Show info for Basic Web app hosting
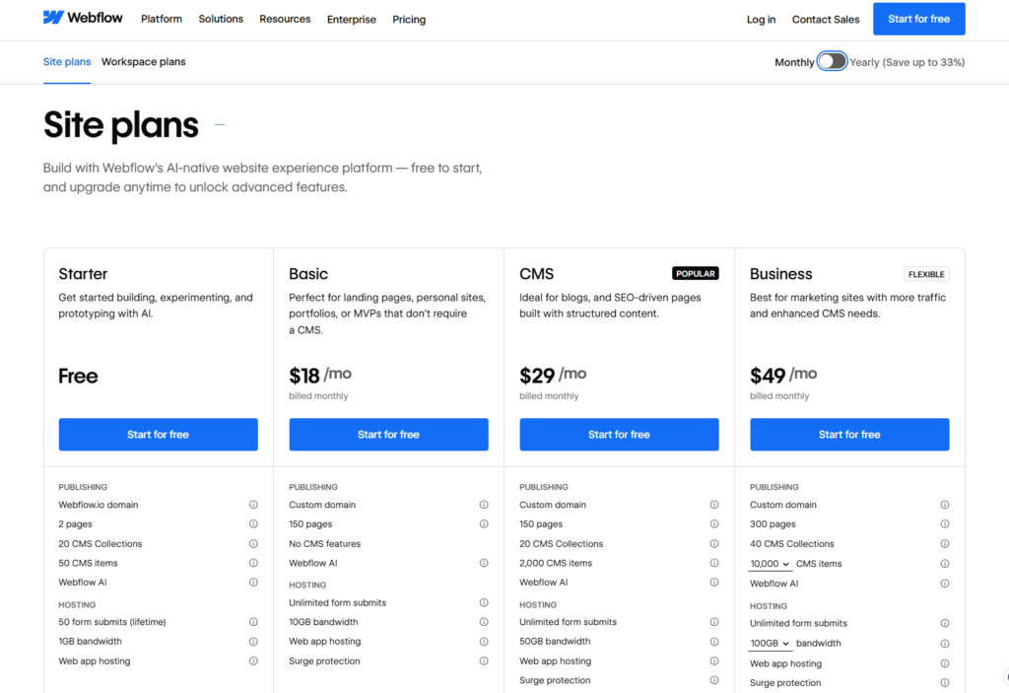Screen dimensions: 1009x693 click(x=484, y=642)
